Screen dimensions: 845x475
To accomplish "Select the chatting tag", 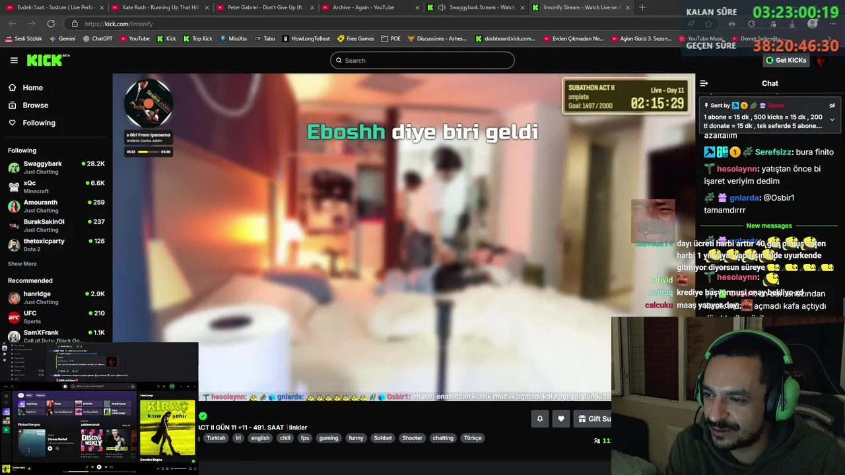I will click(443, 438).
